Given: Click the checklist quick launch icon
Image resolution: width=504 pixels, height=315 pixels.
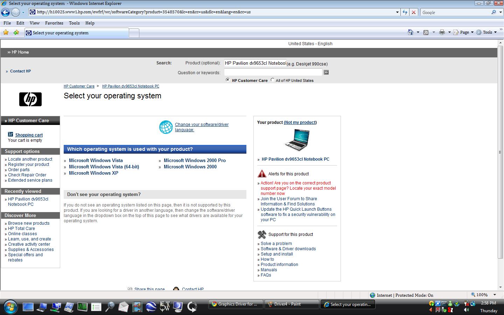Looking at the screenshot, I should point(96,307).
